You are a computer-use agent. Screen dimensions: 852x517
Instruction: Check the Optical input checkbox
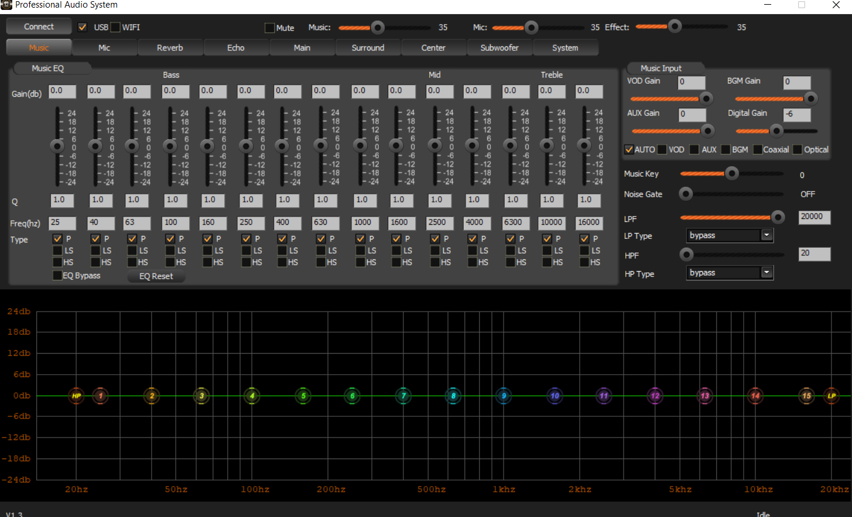pyautogui.click(x=797, y=149)
